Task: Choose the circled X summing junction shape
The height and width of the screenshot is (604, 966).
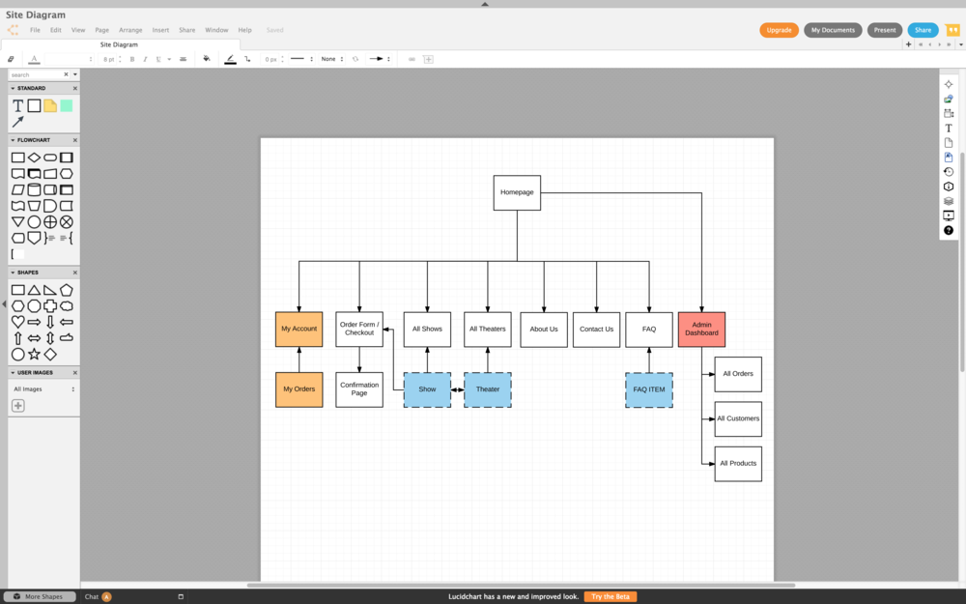Action: point(66,222)
